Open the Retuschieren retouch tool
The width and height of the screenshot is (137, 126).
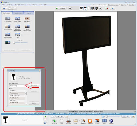(8, 34)
